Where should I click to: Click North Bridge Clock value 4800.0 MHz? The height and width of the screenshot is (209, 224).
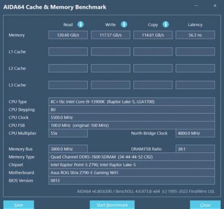195,133
